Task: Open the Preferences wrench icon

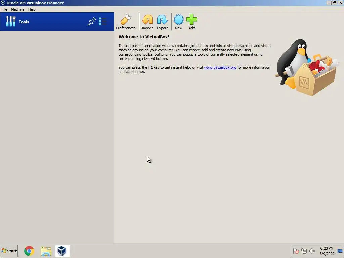Action: click(126, 22)
